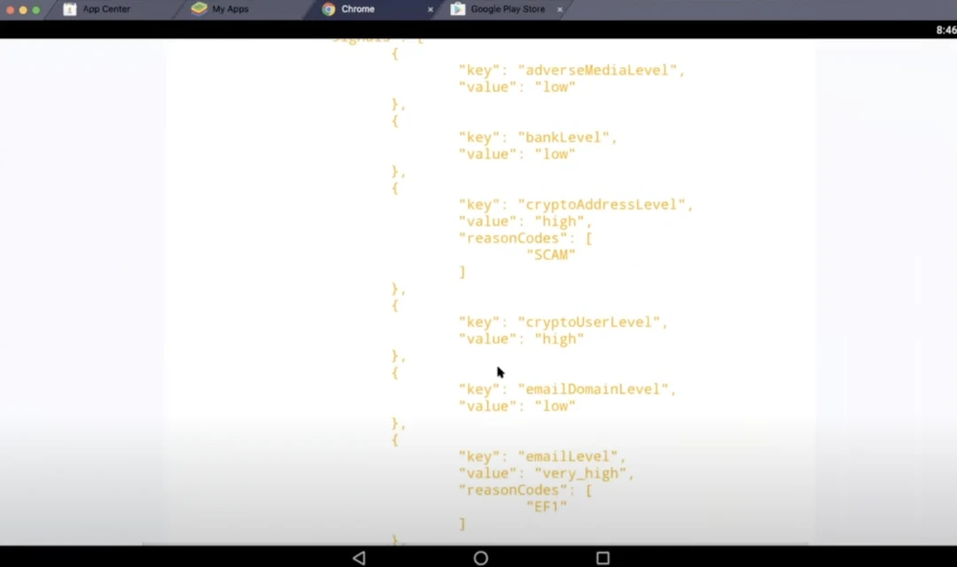Click the "emailLevel" key text
Image resolution: width=957 pixels, height=567 pixels.
[568, 456]
